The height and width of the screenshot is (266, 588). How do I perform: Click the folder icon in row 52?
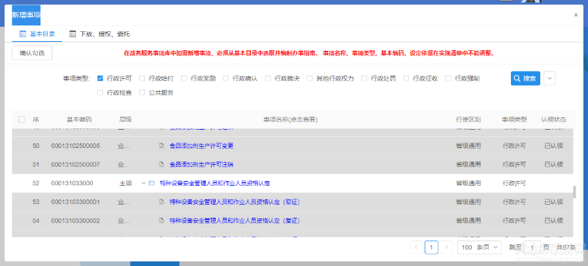(x=151, y=183)
